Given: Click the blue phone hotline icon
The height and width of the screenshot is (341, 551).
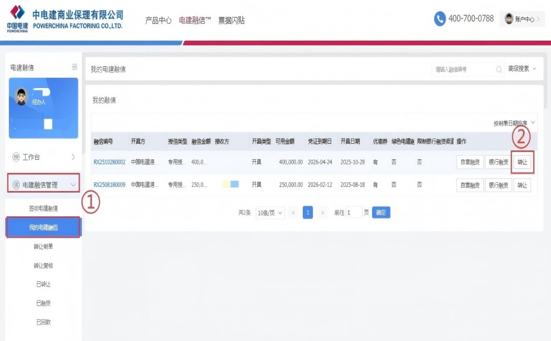Looking at the screenshot, I should [x=440, y=19].
